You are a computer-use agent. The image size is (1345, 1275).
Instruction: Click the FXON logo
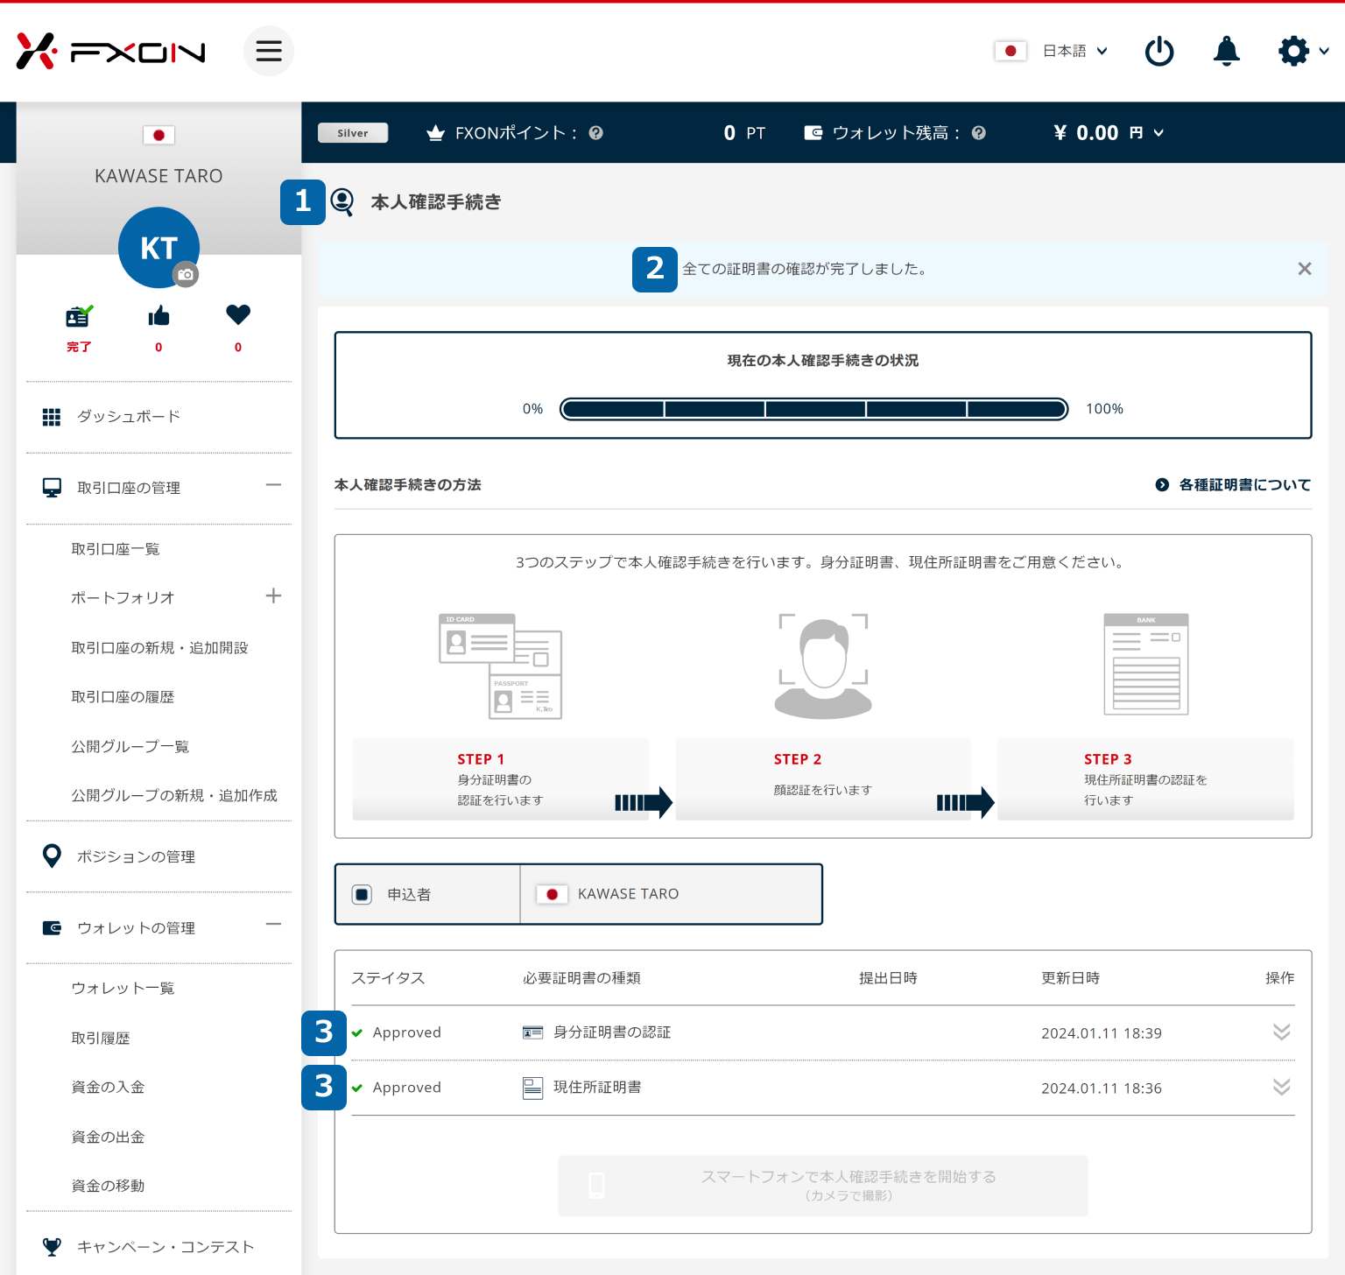click(x=111, y=51)
